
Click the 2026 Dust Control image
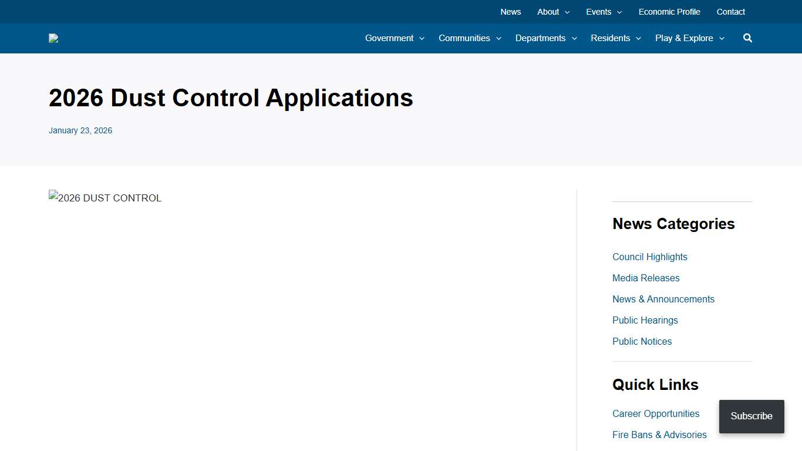pos(105,198)
